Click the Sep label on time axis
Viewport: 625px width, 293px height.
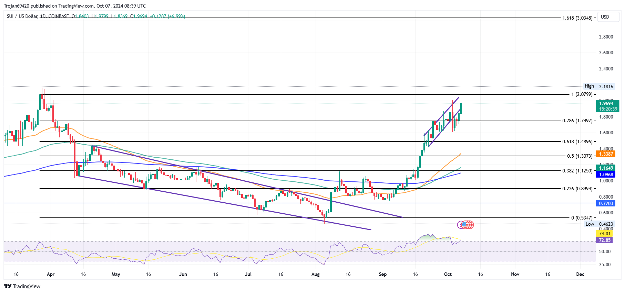click(382, 274)
